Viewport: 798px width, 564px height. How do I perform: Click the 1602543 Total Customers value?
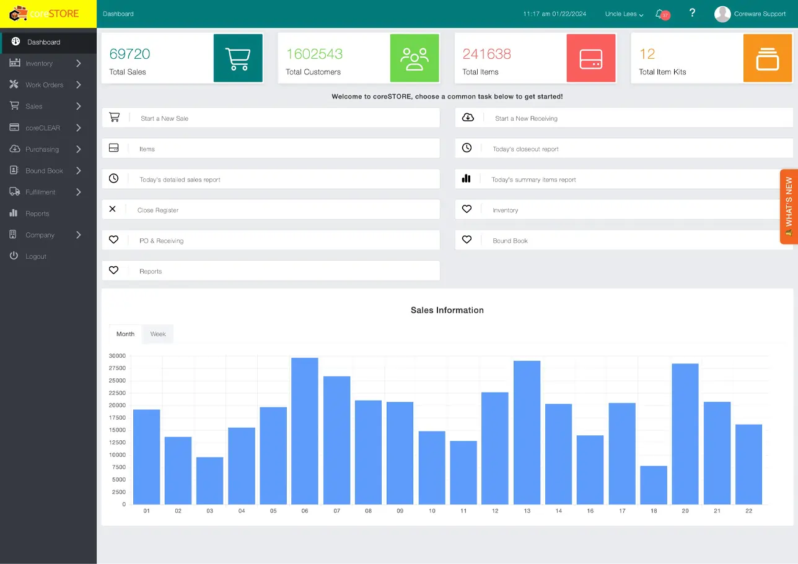(x=314, y=54)
